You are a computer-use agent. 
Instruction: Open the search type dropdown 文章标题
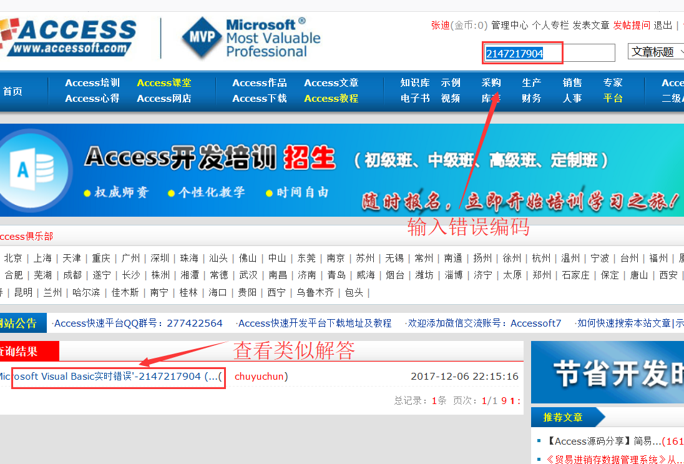656,52
